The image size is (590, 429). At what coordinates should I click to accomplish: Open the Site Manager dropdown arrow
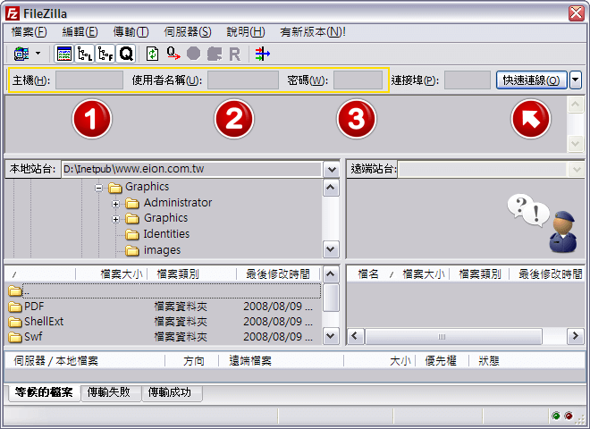(x=38, y=54)
